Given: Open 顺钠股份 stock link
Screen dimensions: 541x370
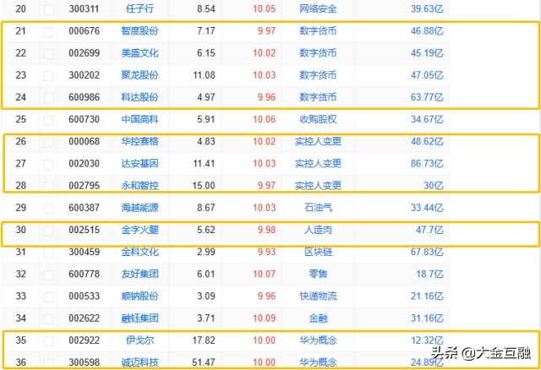Looking at the screenshot, I should [x=139, y=296].
